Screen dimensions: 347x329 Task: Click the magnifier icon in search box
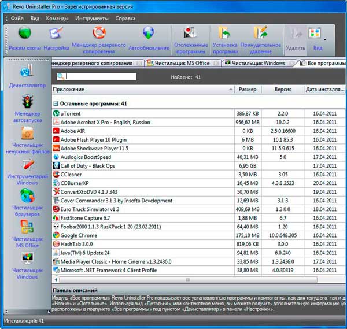click(x=61, y=76)
